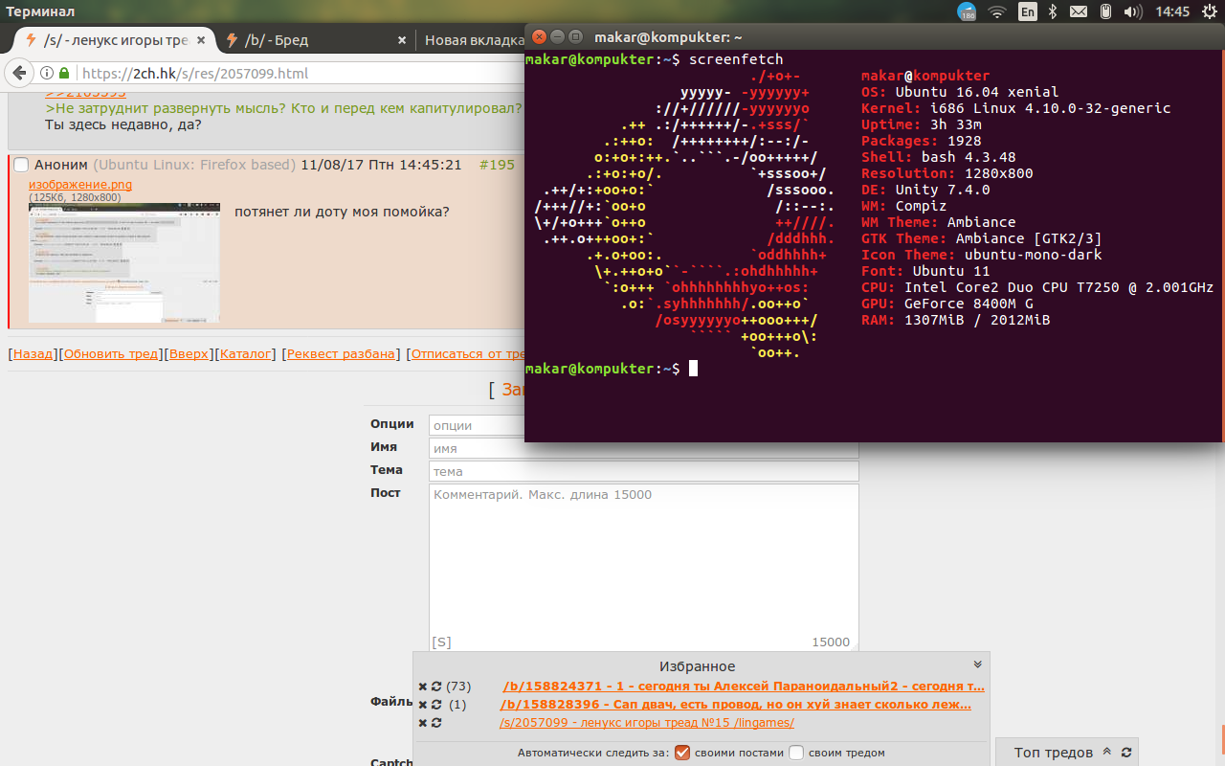
Task: Click the mouse indicator icon in top panel
Action: pyautogui.click(x=1105, y=11)
